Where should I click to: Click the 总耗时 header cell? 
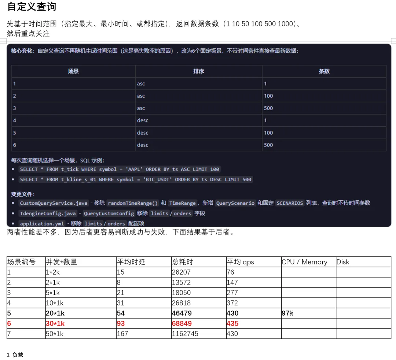(199, 262)
